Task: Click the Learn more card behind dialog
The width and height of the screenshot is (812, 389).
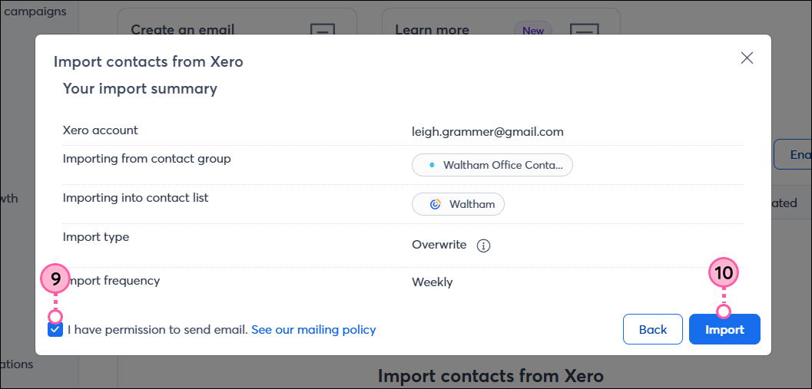Action: point(502,21)
